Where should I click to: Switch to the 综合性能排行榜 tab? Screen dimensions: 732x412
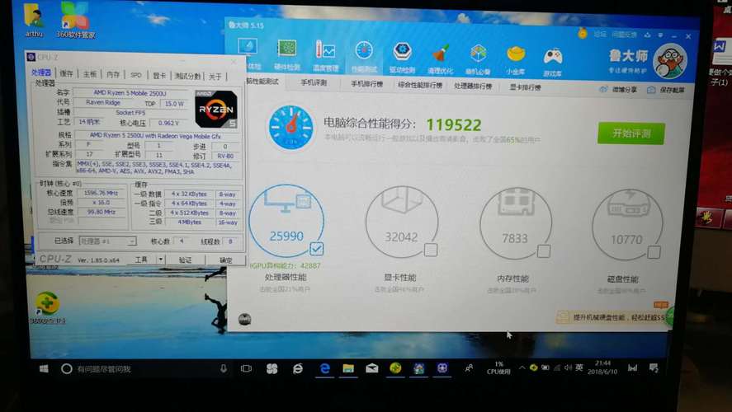420,85
